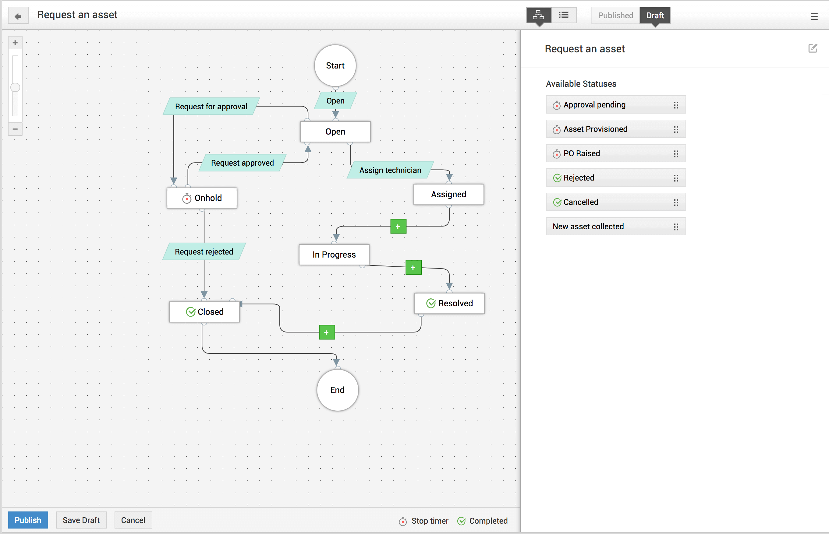829x534 pixels.
Task: Click drag handle of PO Raised status
Action: 676,154
